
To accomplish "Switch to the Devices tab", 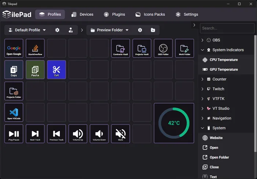I will 82,14.
